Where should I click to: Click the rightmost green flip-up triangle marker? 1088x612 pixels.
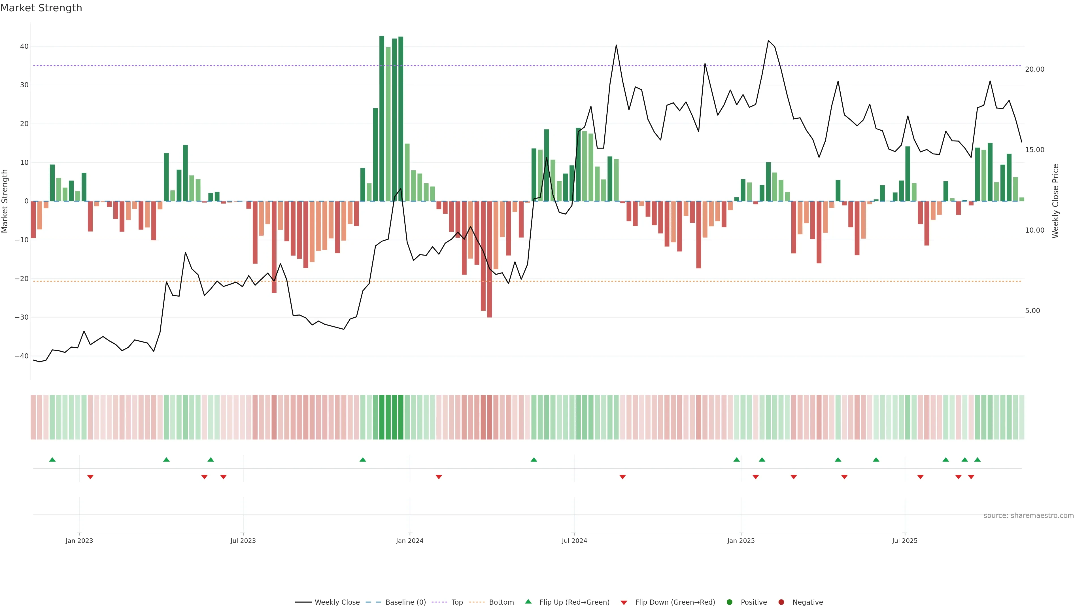pyautogui.click(x=977, y=460)
